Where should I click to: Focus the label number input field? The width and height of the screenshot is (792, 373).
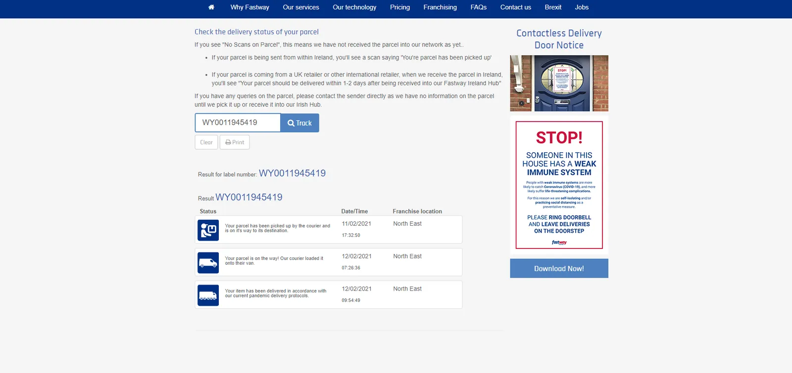coord(238,123)
